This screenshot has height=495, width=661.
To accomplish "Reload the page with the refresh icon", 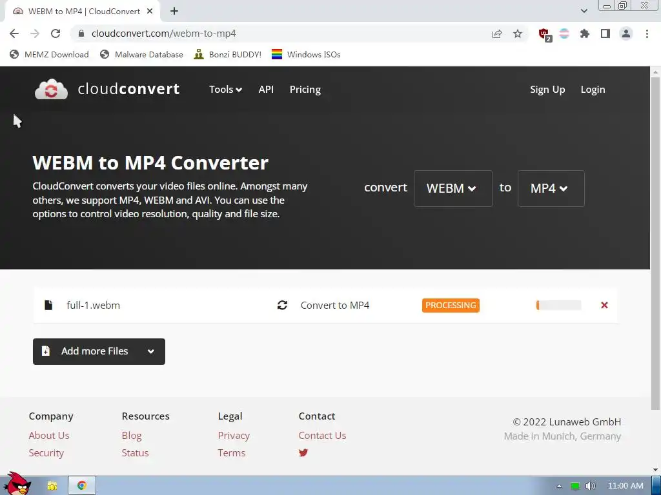I will click(56, 34).
